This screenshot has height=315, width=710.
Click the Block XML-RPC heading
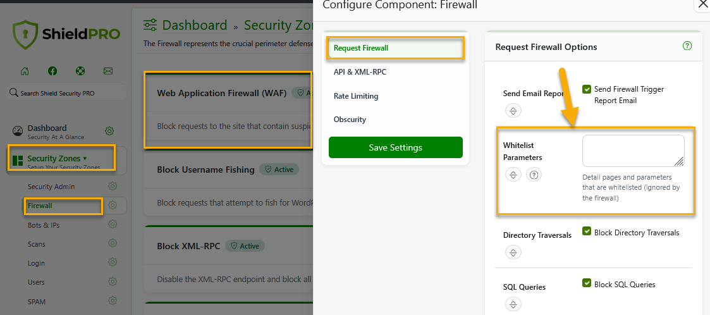(188, 246)
